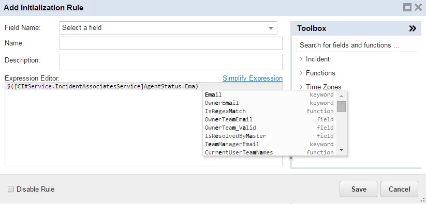
Task: Pick the CurrentUserTeamNames function suggestion
Action: [x=269, y=152]
